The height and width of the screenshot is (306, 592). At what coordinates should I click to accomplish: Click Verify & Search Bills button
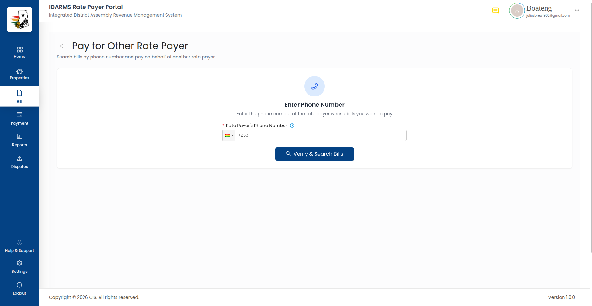tap(315, 154)
